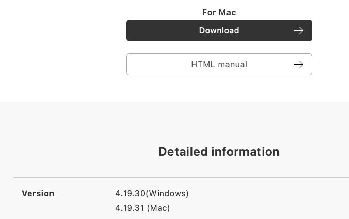Click the "HTML manual" label text
The width and height of the screenshot is (349, 219).
click(x=219, y=65)
